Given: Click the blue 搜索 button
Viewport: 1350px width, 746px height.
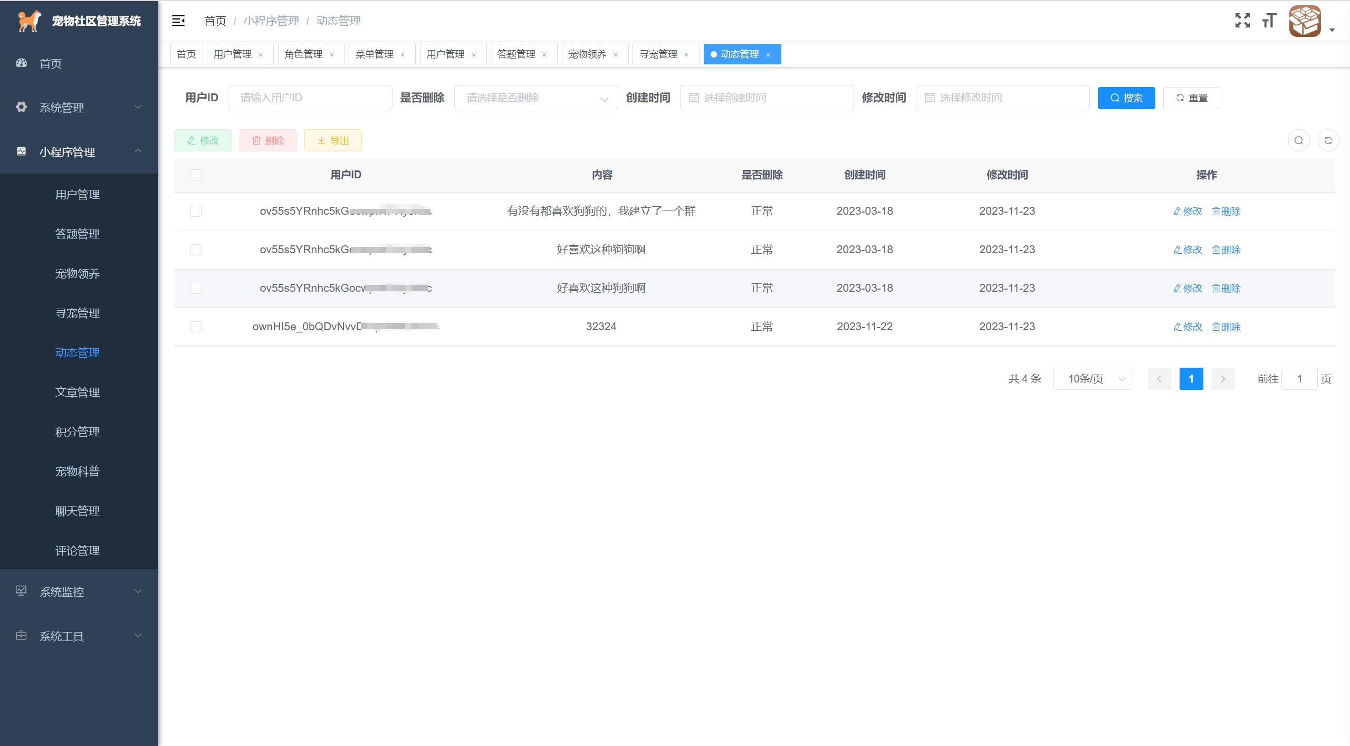Looking at the screenshot, I should [x=1126, y=98].
